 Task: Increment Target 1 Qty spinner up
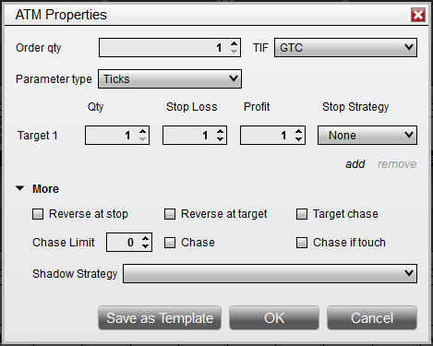[x=142, y=132]
